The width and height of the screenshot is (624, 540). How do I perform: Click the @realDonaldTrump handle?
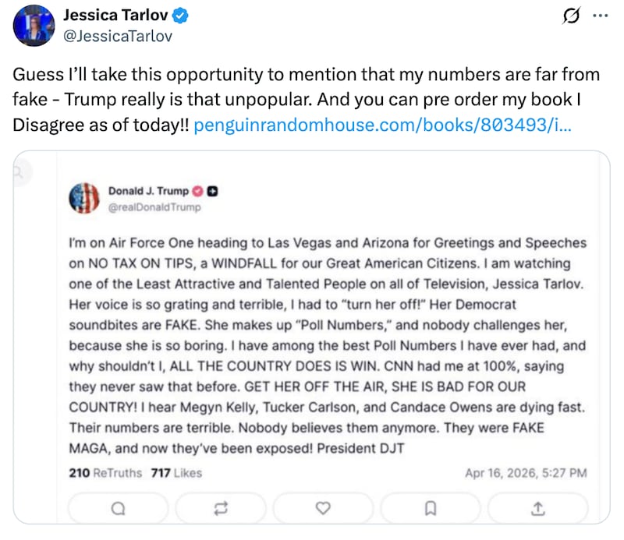[155, 207]
